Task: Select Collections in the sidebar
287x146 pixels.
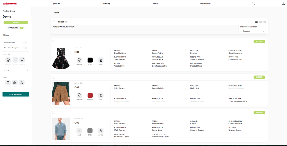Action: coord(9,11)
